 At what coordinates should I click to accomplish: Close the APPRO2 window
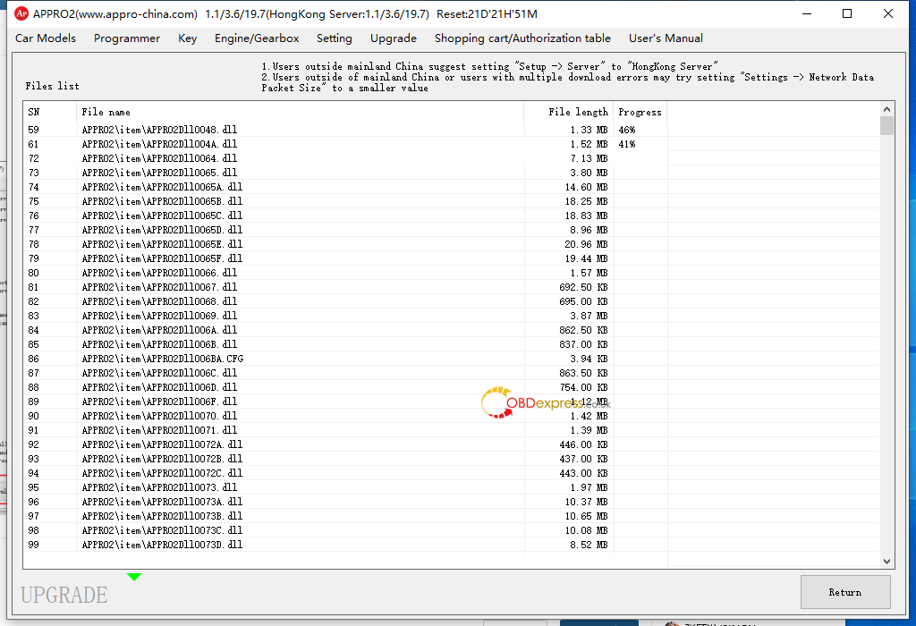[x=888, y=13]
